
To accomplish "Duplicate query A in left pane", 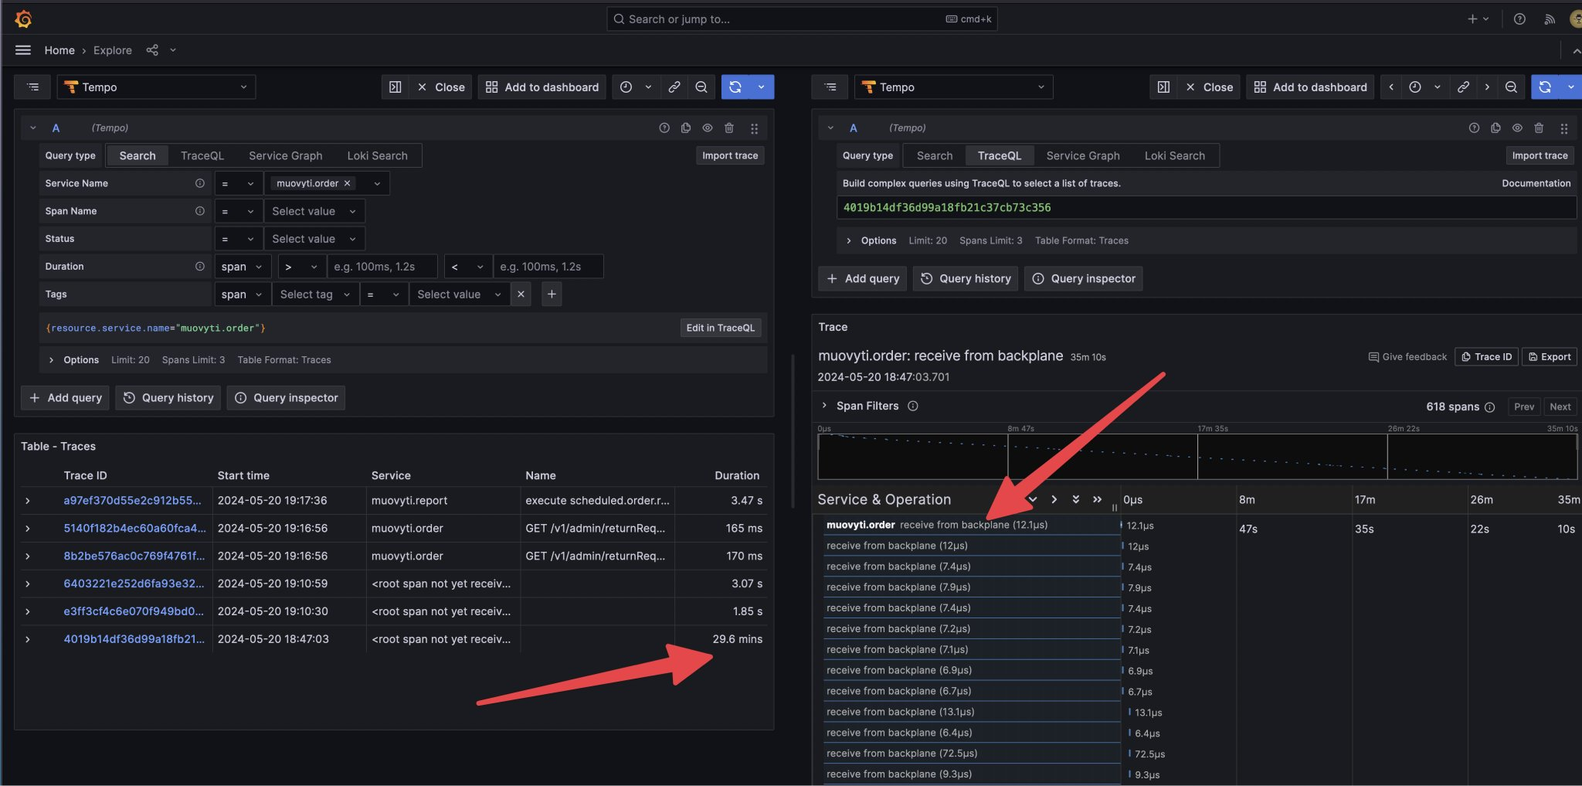I will pos(686,128).
